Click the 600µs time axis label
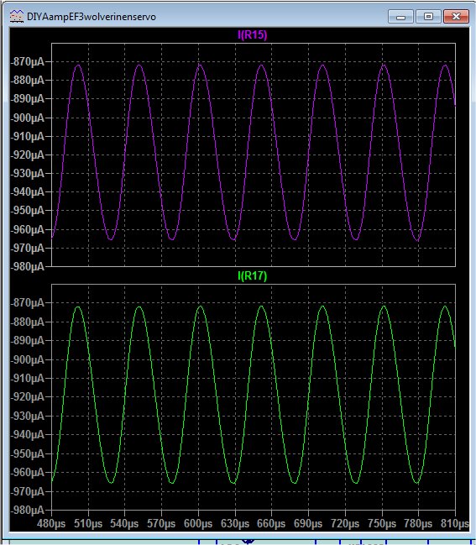Screen dimensions: 476x545 [x=198, y=523]
